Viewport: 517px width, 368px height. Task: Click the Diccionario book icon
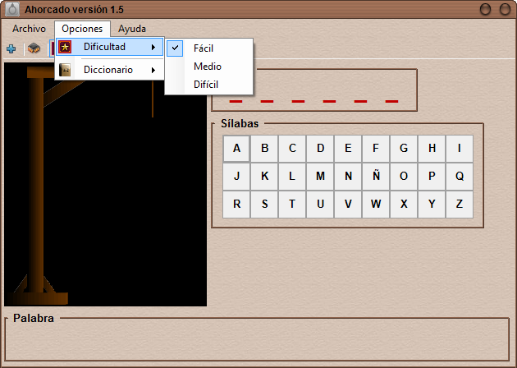click(x=65, y=71)
